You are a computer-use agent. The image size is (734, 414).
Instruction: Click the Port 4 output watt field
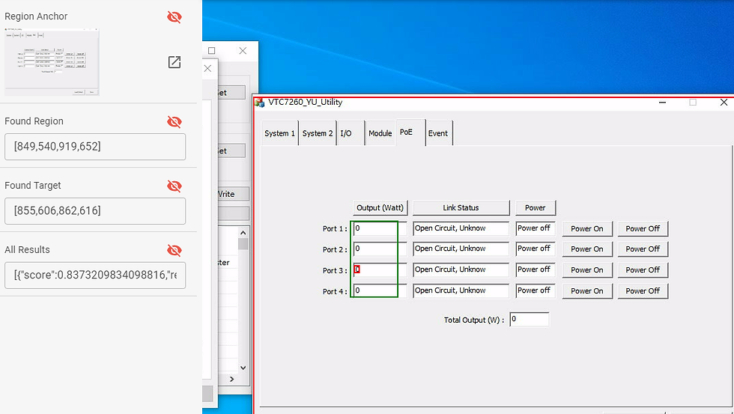pyautogui.click(x=380, y=290)
